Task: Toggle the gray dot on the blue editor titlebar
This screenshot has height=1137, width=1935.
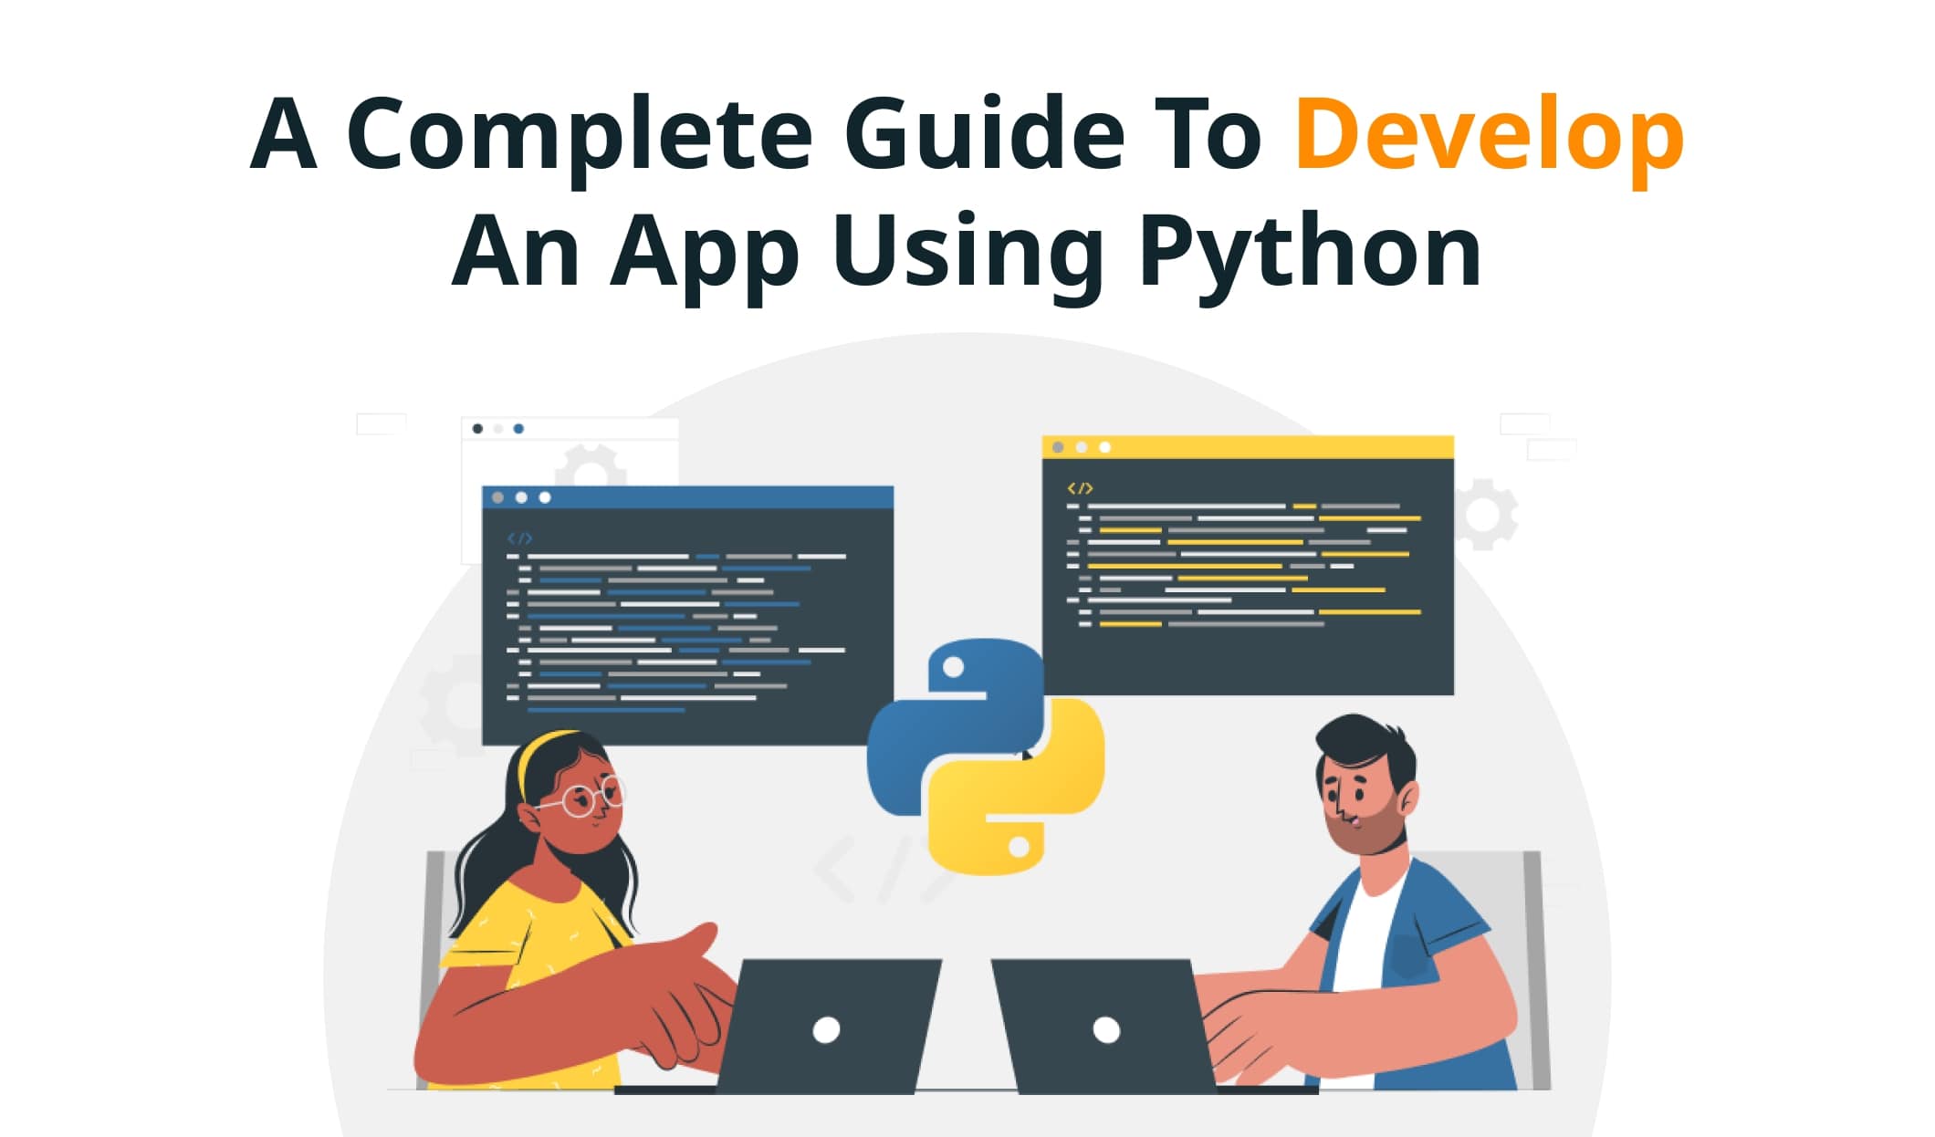Action: pos(497,497)
